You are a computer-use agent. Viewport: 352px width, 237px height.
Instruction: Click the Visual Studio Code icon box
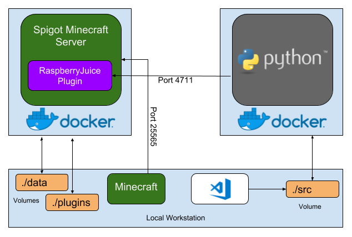coord(220,189)
